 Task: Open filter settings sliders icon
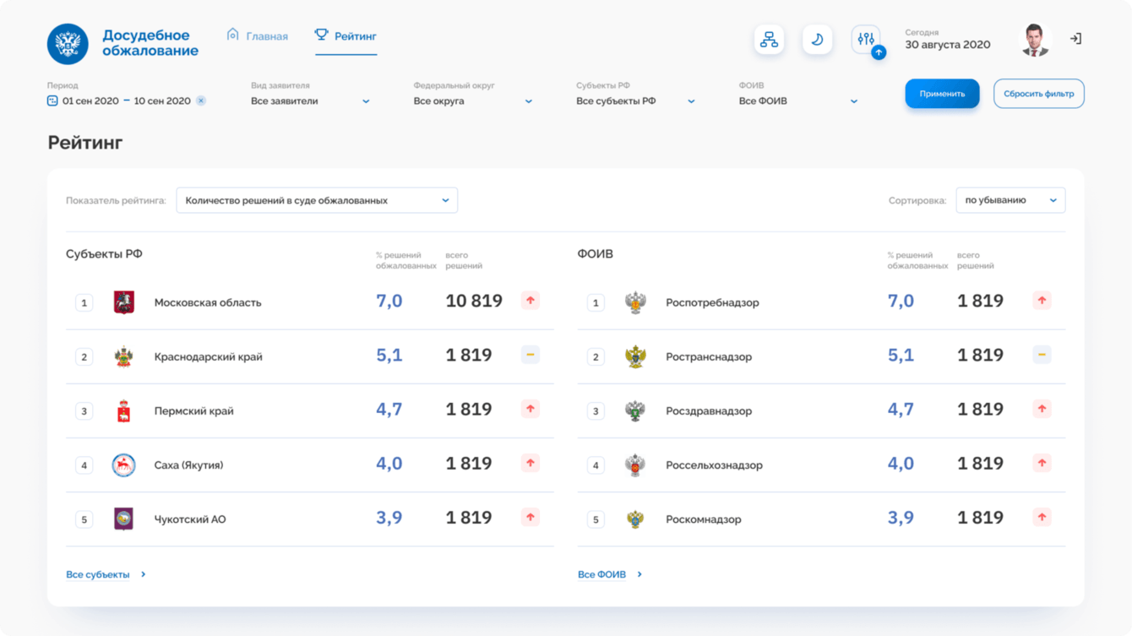866,40
